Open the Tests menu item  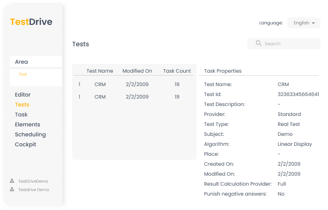[x=22, y=105]
